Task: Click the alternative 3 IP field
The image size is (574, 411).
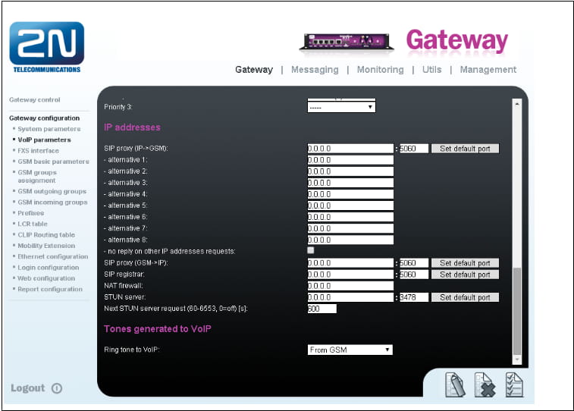Action: click(x=350, y=183)
